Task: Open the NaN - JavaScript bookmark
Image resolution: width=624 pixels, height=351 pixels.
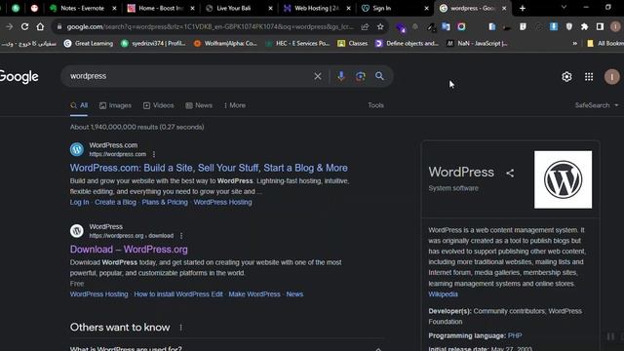Action: click(477, 43)
